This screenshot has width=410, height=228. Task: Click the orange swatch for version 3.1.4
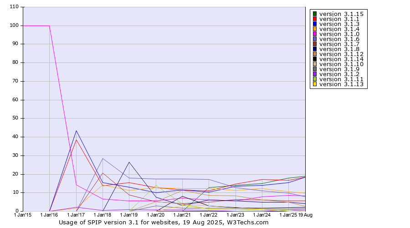pos(315,29)
